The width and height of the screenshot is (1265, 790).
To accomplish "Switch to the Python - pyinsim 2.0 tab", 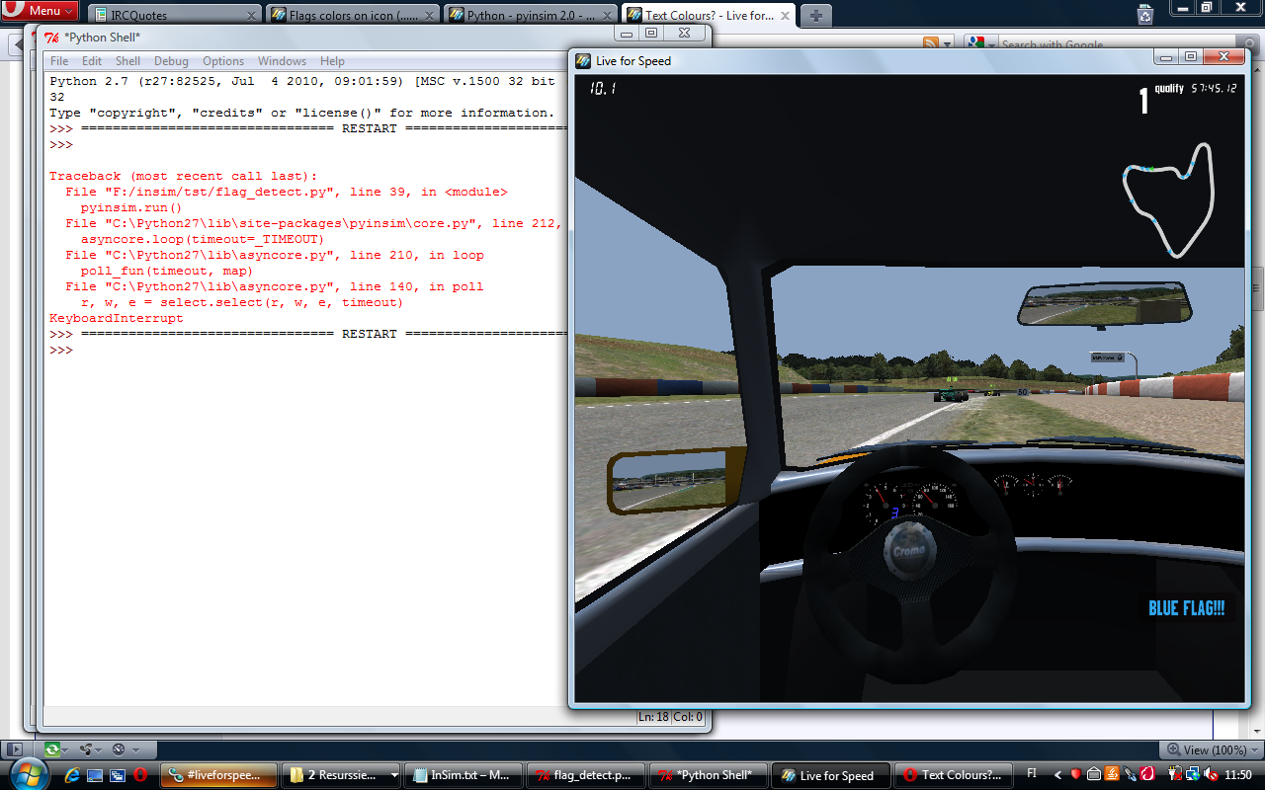I will coord(531,15).
